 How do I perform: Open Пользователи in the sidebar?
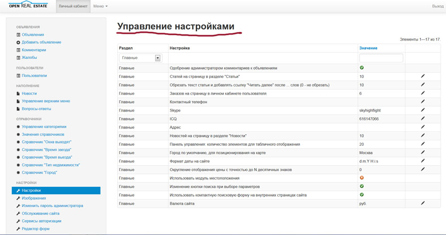(34, 76)
